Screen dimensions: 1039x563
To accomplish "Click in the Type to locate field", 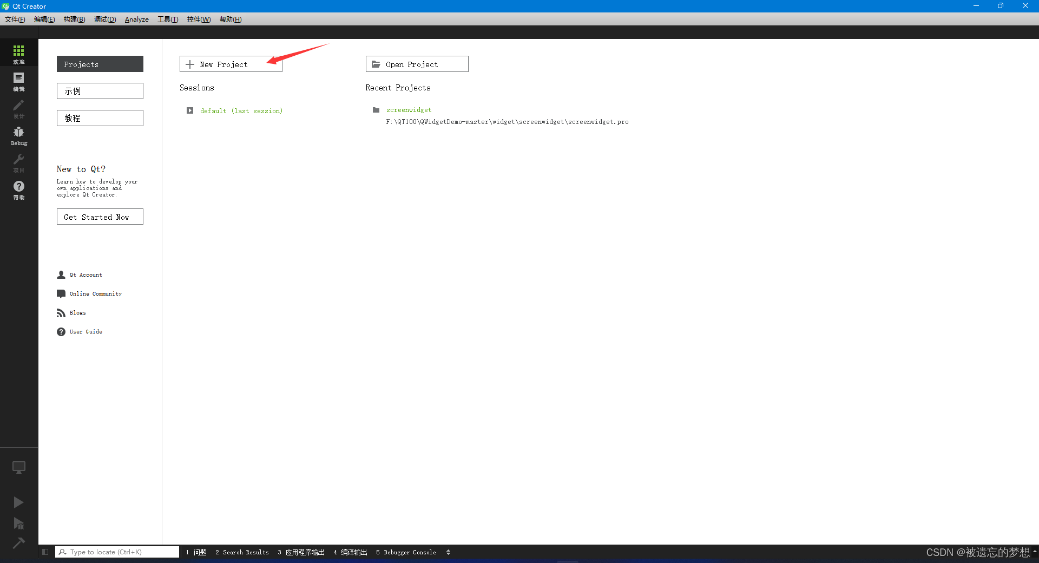I will [x=117, y=552].
